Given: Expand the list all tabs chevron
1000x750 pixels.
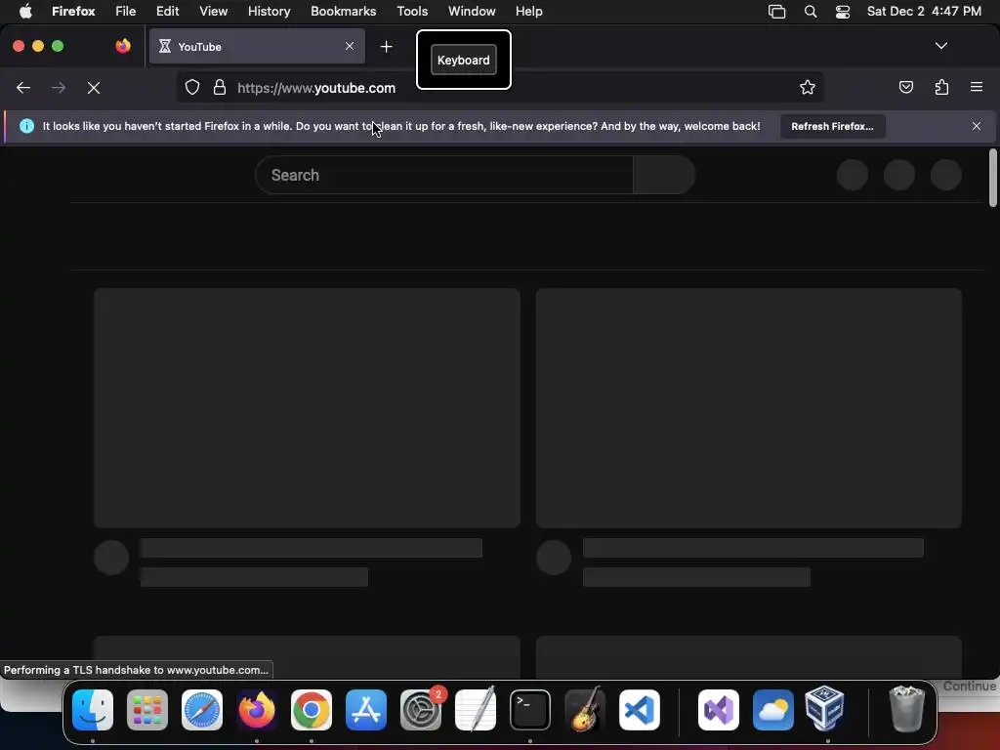Looking at the screenshot, I should pos(941,46).
